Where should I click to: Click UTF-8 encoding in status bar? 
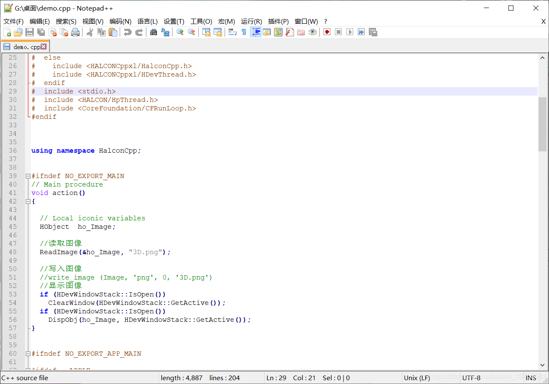tap(471, 378)
